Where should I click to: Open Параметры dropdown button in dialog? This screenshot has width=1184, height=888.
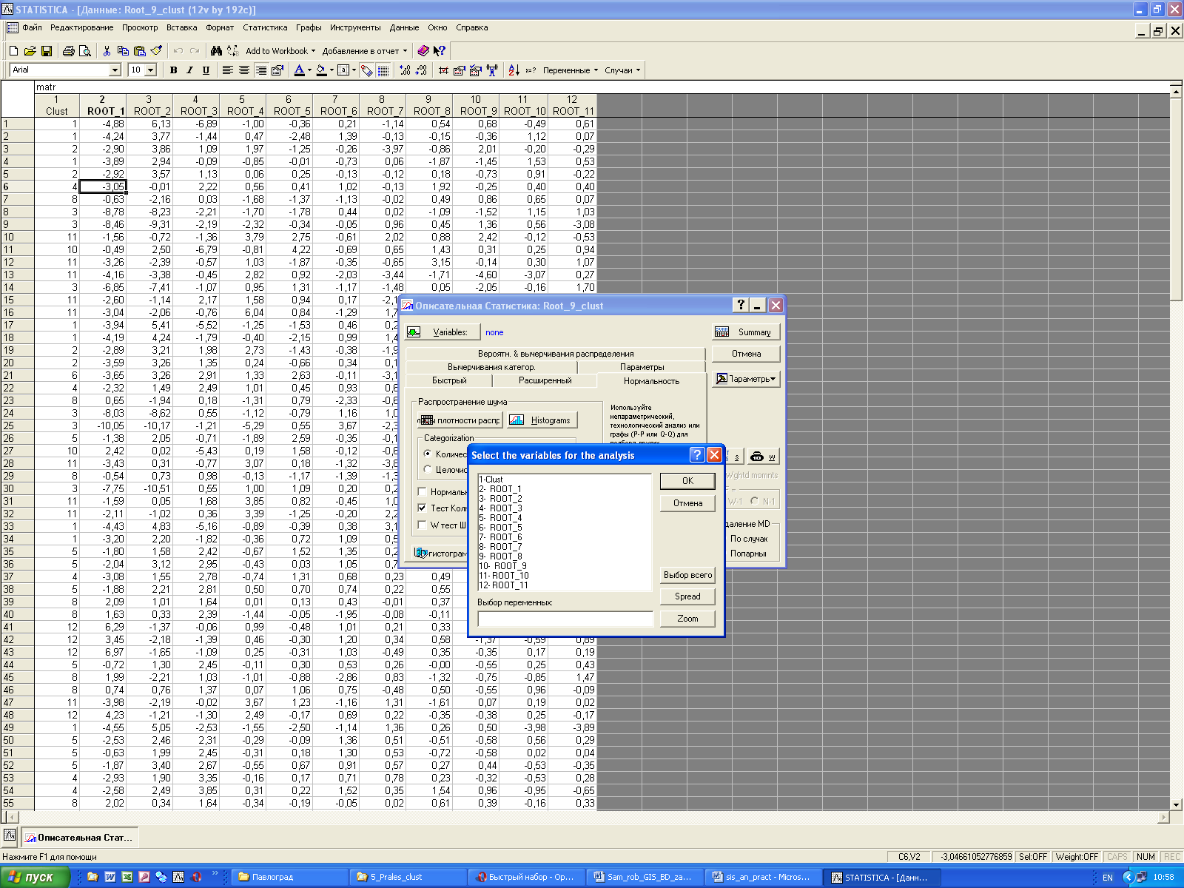(746, 379)
